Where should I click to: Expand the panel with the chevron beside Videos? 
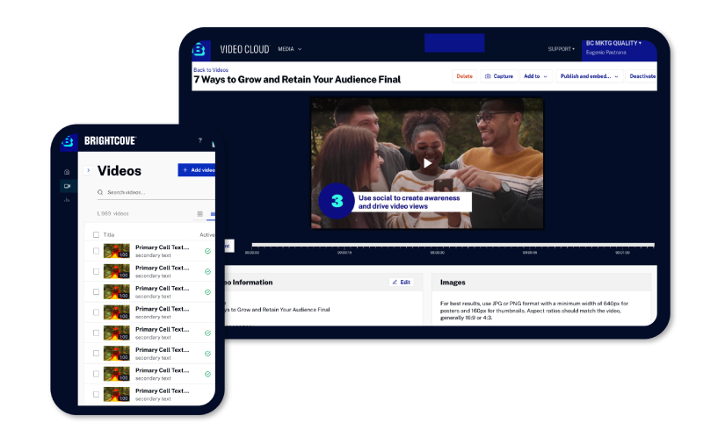coord(89,170)
